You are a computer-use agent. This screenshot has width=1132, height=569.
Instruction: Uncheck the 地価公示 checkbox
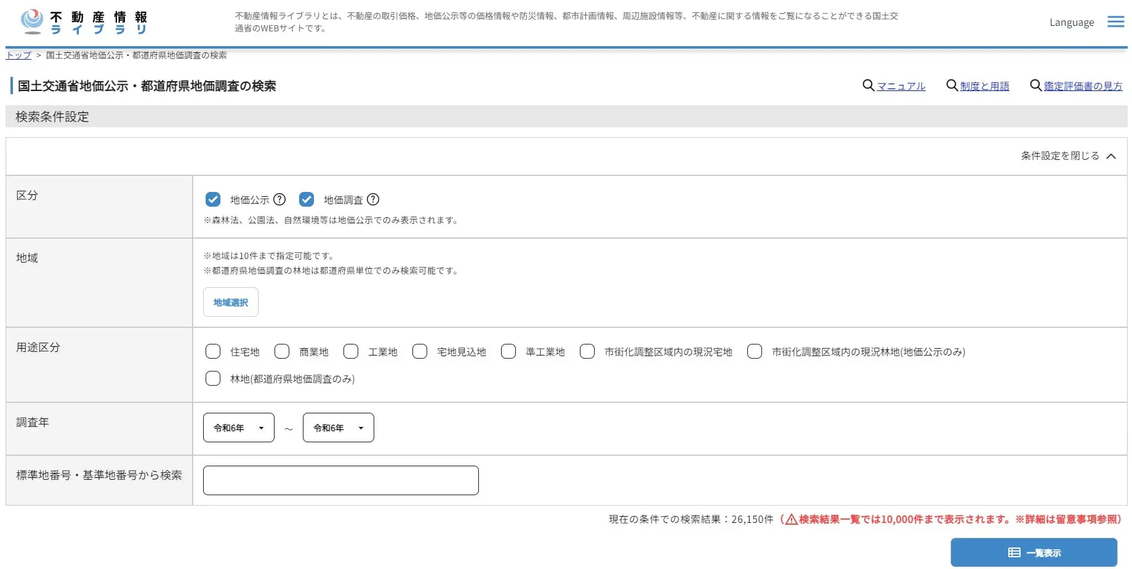point(213,199)
